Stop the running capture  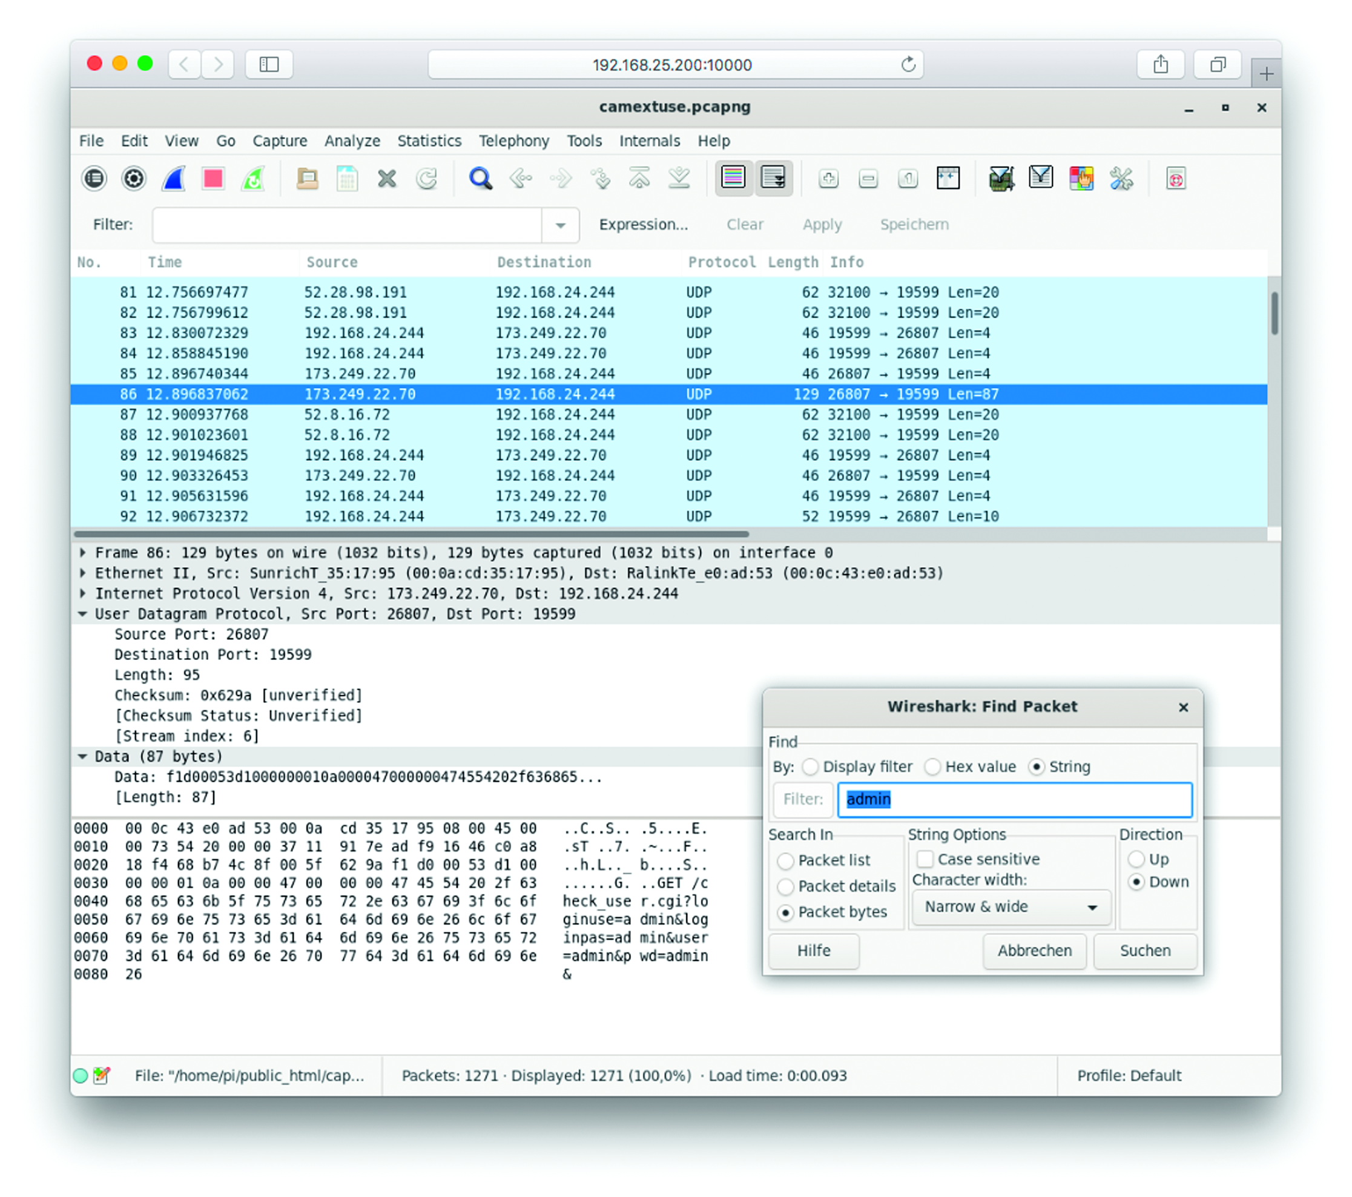[x=213, y=179]
